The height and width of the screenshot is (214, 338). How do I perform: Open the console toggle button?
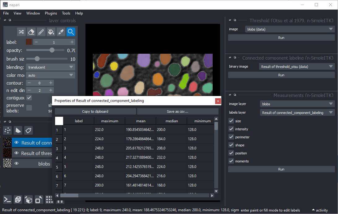click(x=8, y=200)
